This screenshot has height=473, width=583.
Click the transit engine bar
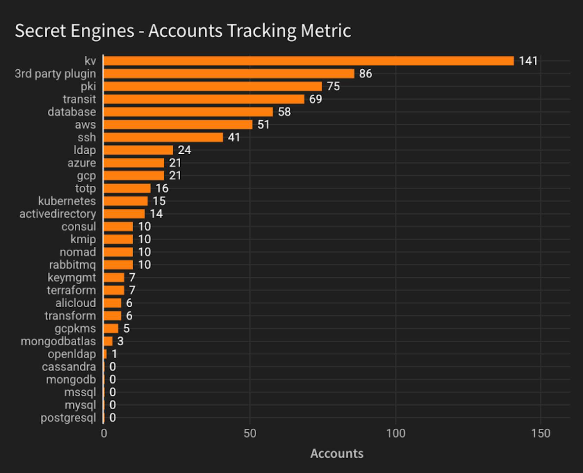(204, 99)
